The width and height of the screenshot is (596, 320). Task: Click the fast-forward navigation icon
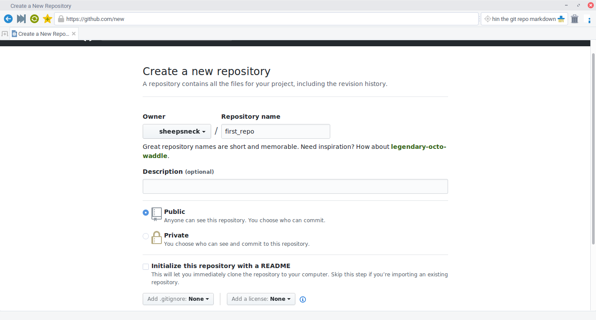21,19
